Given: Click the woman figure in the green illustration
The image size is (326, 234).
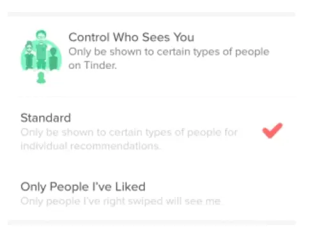Looking at the screenshot, I should coord(29,56).
